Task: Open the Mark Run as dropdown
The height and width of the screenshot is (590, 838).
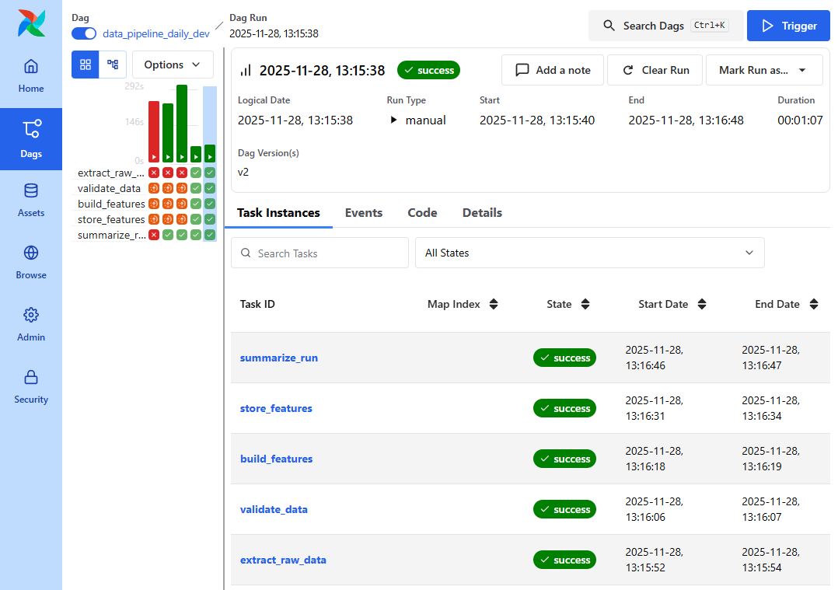Action: tap(763, 70)
